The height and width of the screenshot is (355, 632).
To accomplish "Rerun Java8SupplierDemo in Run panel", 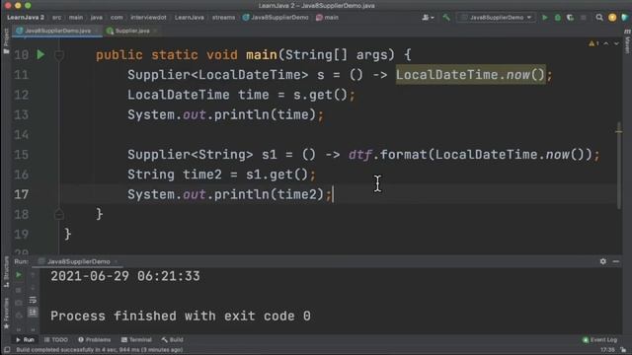I will pyautogui.click(x=19, y=275).
